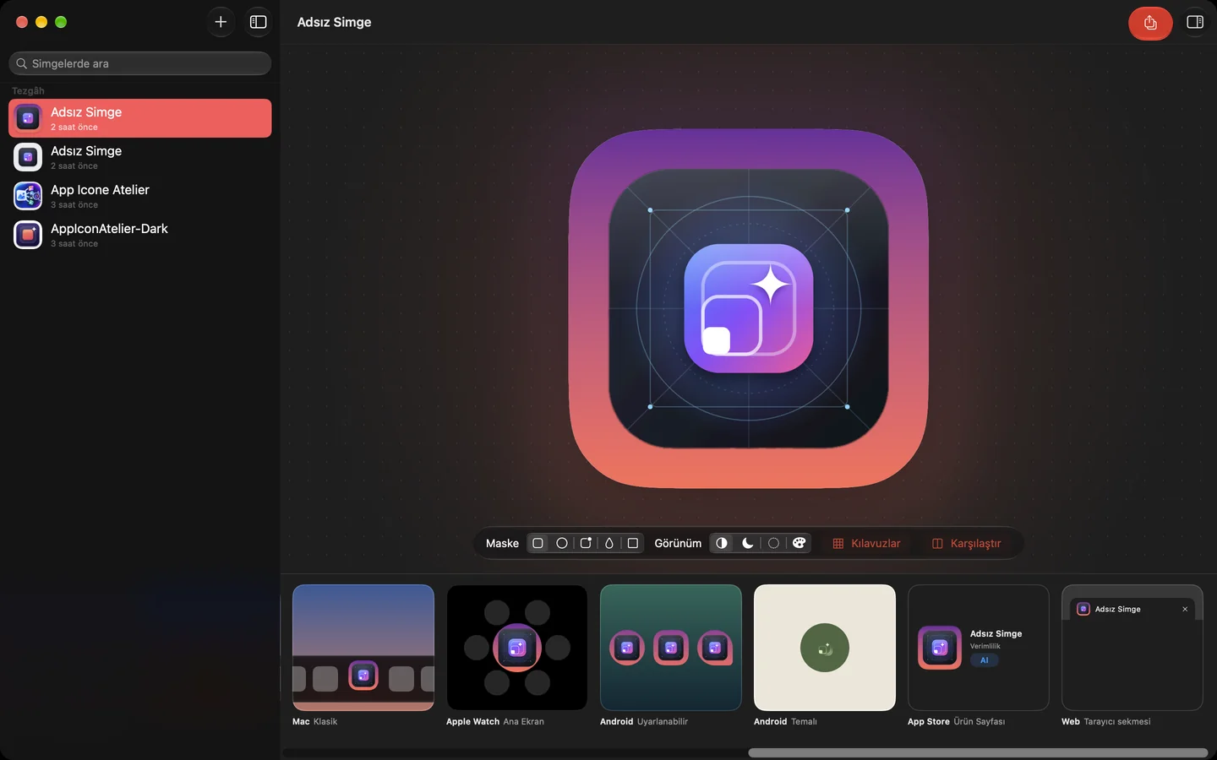The width and height of the screenshot is (1217, 760).
Task: Select the rounded square mask option
Action: tap(538, 543)
